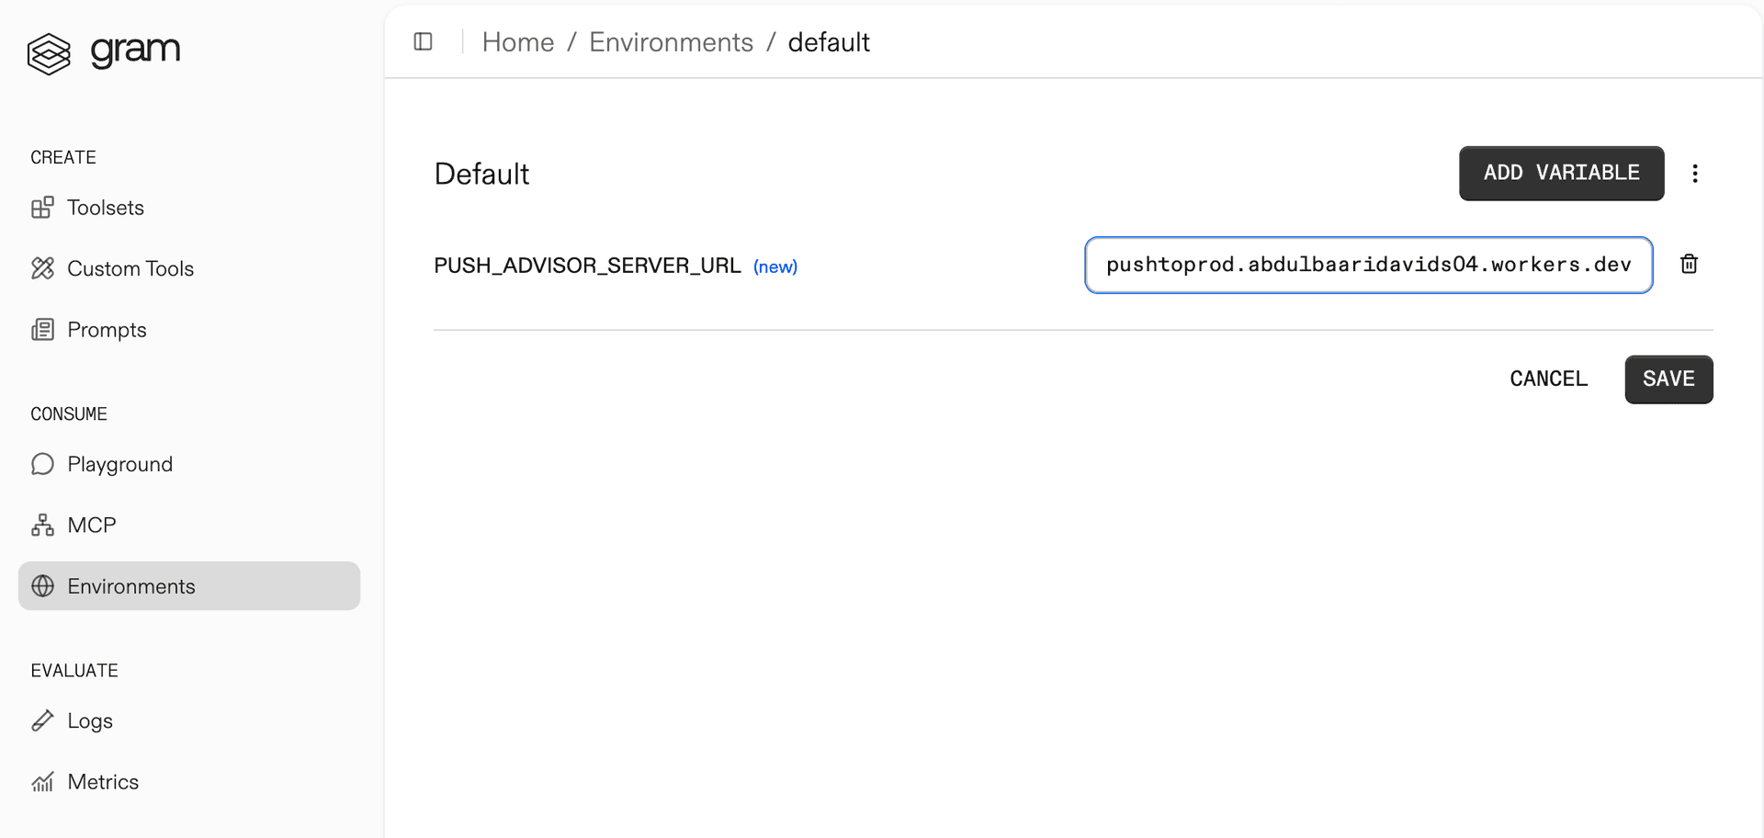Click the ADD VARIABLE button

(x=1561, y=173)
